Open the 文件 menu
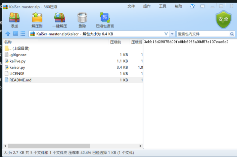The image size is (237, 157). coord(131,6)
